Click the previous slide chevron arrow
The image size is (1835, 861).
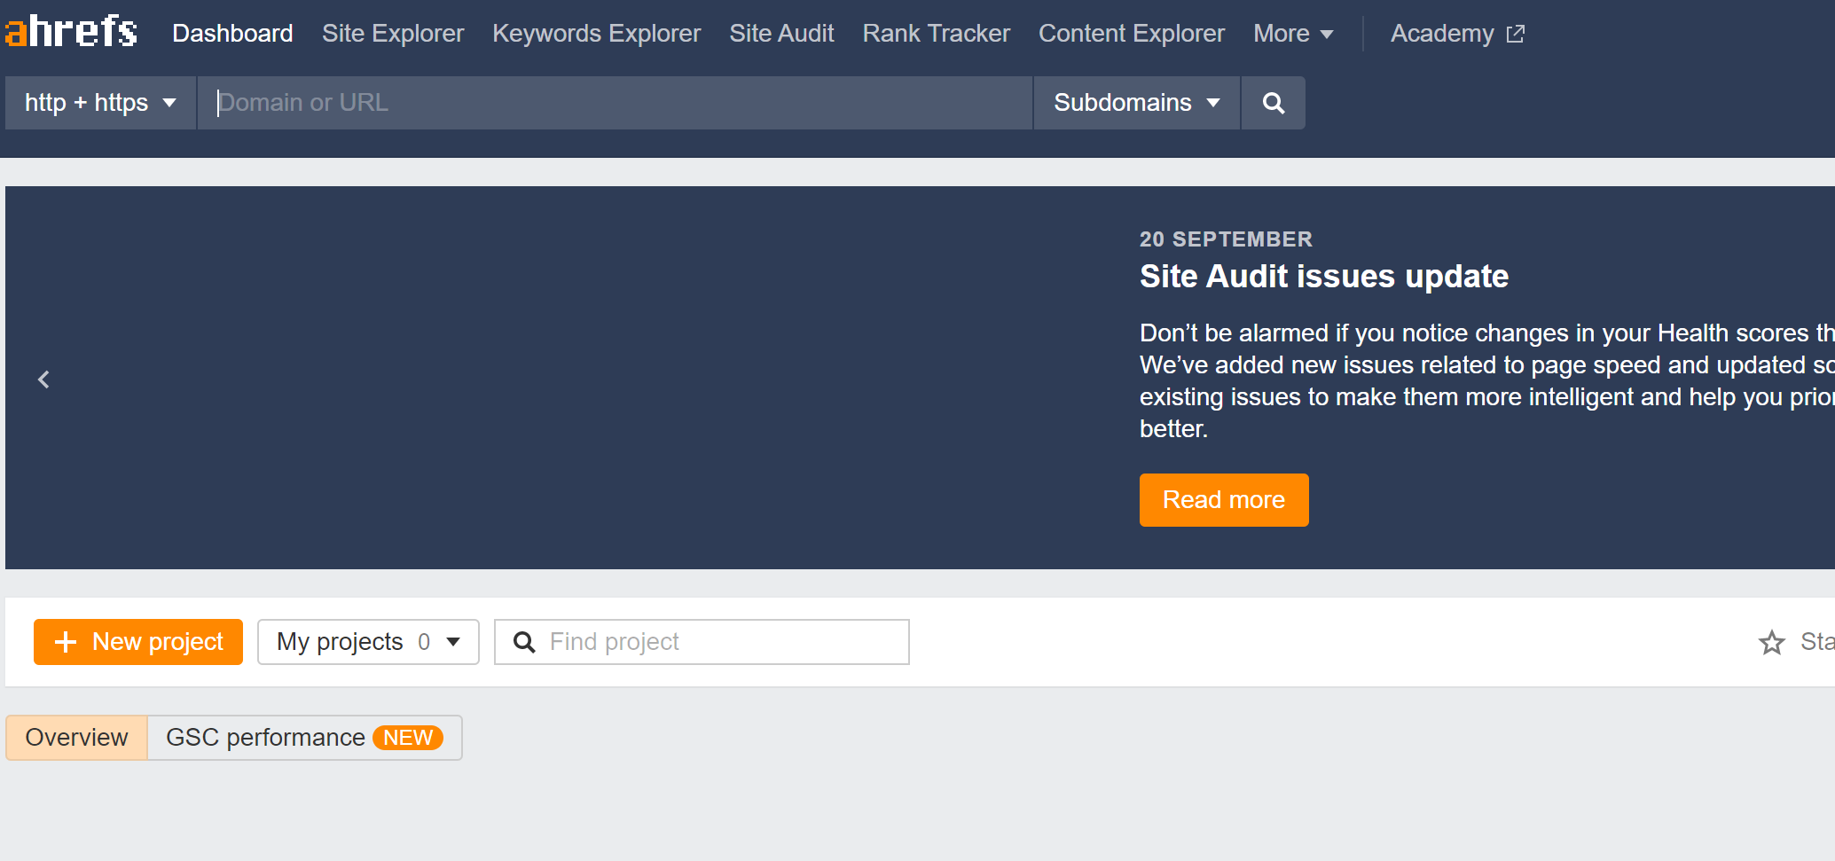(43, 380)
